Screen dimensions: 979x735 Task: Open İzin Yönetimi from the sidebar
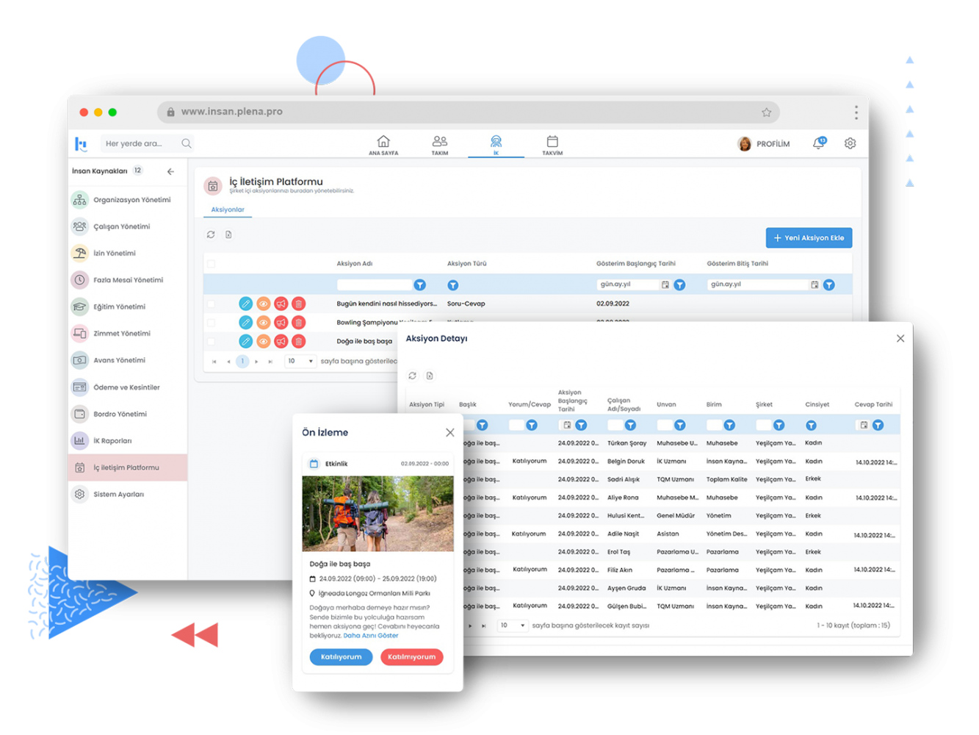coord(114,254)
